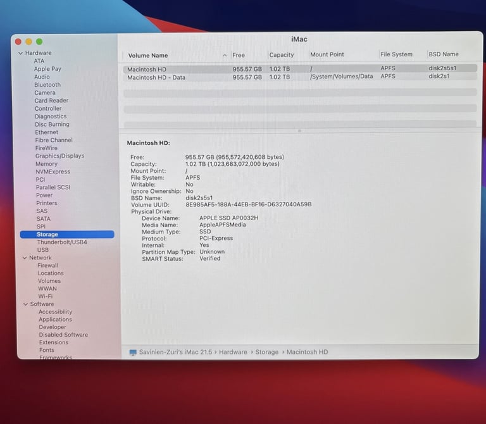486x424 pixels.
Task: Open ATA in the sidebar
Action: 39,61
